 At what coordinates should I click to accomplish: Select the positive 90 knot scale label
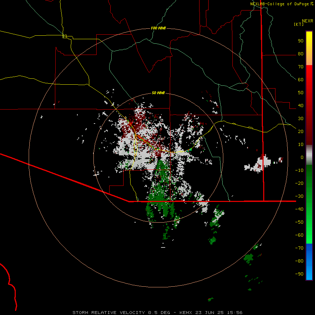[301, 41]
